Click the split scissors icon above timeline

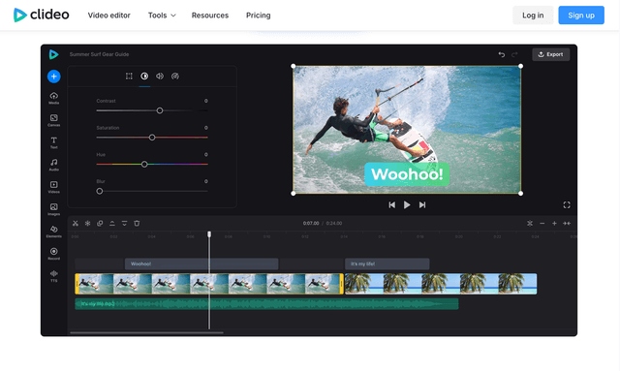coord(76,224)
